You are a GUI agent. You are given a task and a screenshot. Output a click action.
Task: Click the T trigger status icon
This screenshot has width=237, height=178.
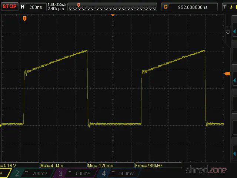tap(224, 7)
